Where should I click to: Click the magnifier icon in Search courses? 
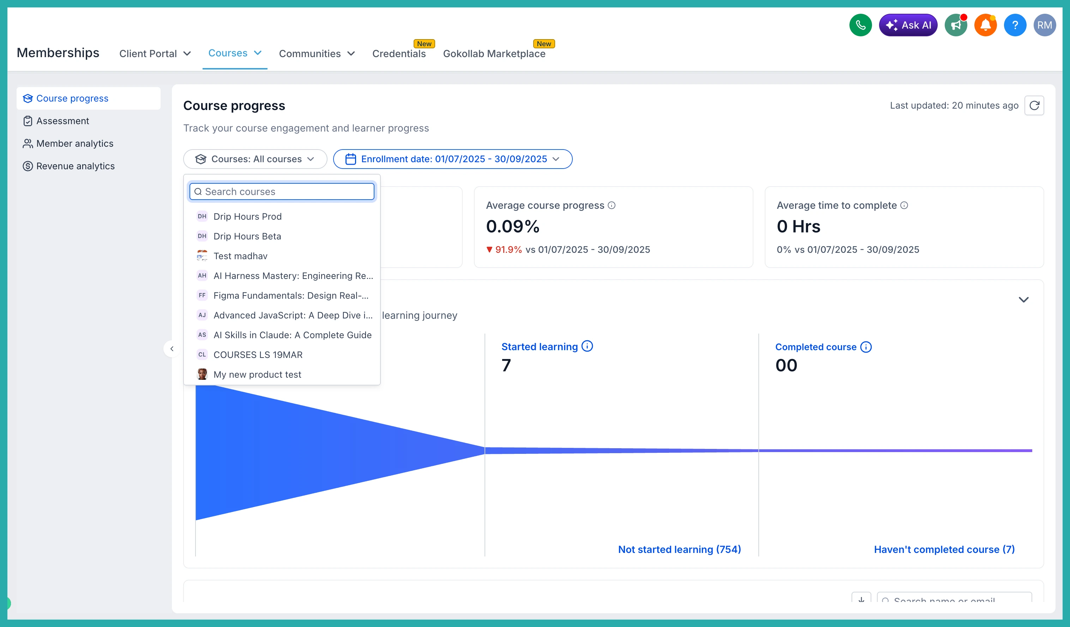pos(198,192)
